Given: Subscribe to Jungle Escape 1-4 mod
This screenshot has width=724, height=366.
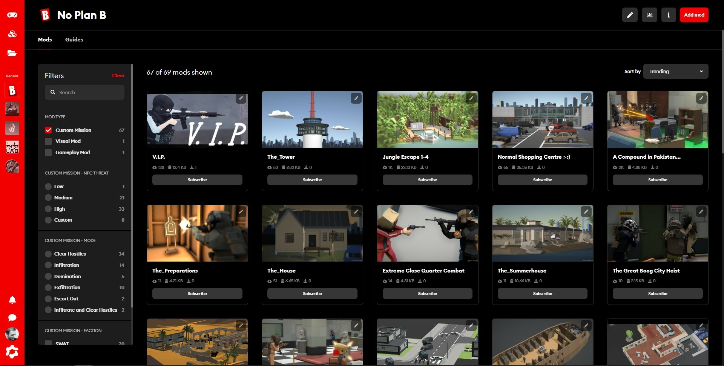Looking at the screenshot, I should 427,180.
